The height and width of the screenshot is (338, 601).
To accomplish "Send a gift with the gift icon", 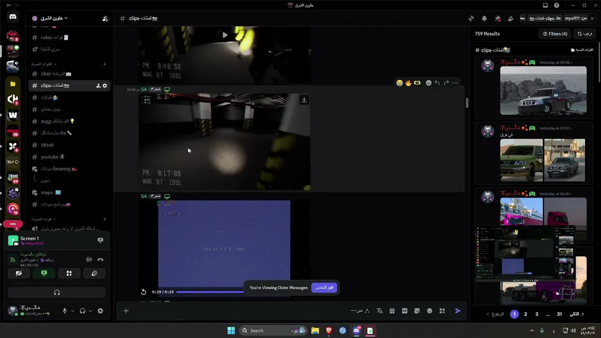I will [392, 311].
